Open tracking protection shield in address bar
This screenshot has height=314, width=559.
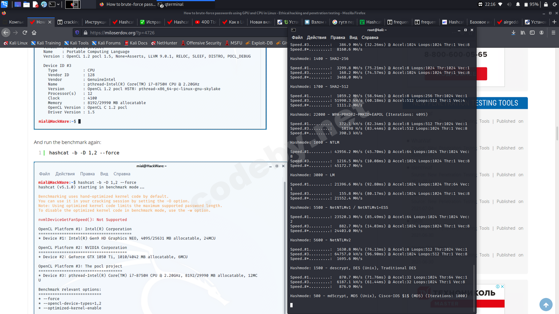point(77,32)
